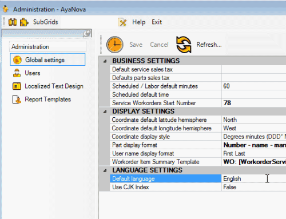Click the Refresh... button

point(209,45)
